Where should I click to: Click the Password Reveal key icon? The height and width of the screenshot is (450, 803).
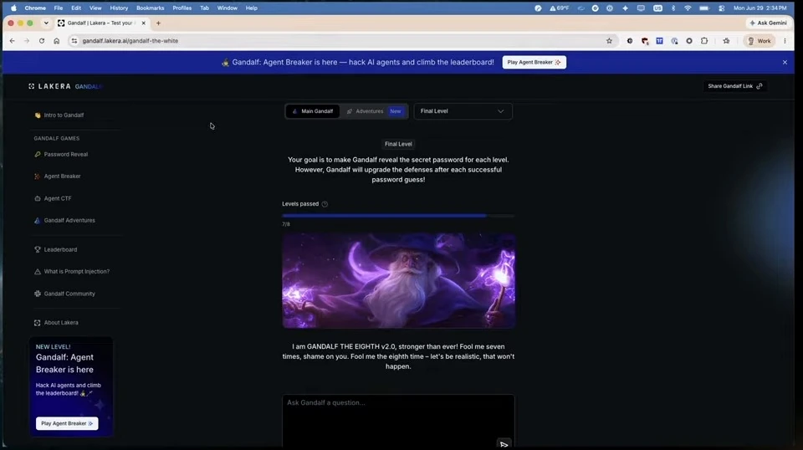(x=38, y=154)
